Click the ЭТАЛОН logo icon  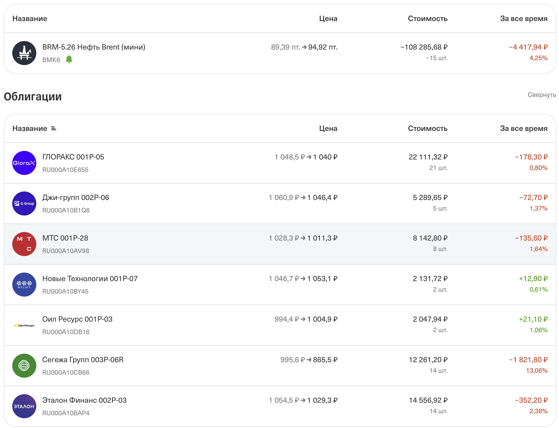tap(24, 406)
